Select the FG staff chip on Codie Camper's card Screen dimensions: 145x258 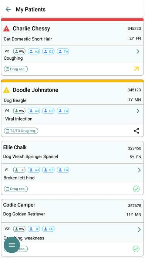pyautogui.click(x=48, y=229)
